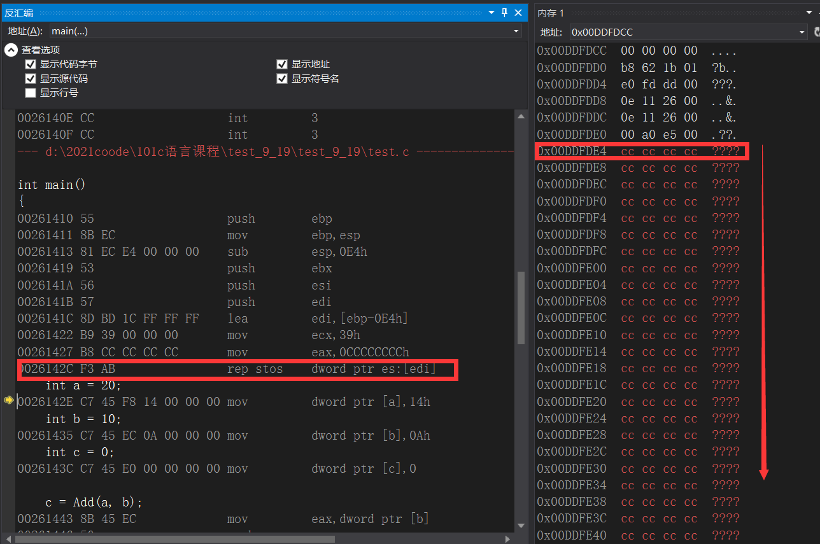Click the test.c source file path line
Screen dimensions: 820x544
(x=265, y=151)
